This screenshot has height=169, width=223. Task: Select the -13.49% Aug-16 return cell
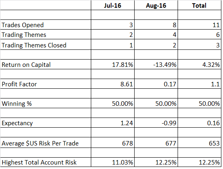pyautogui.click(x=156, y=64)
